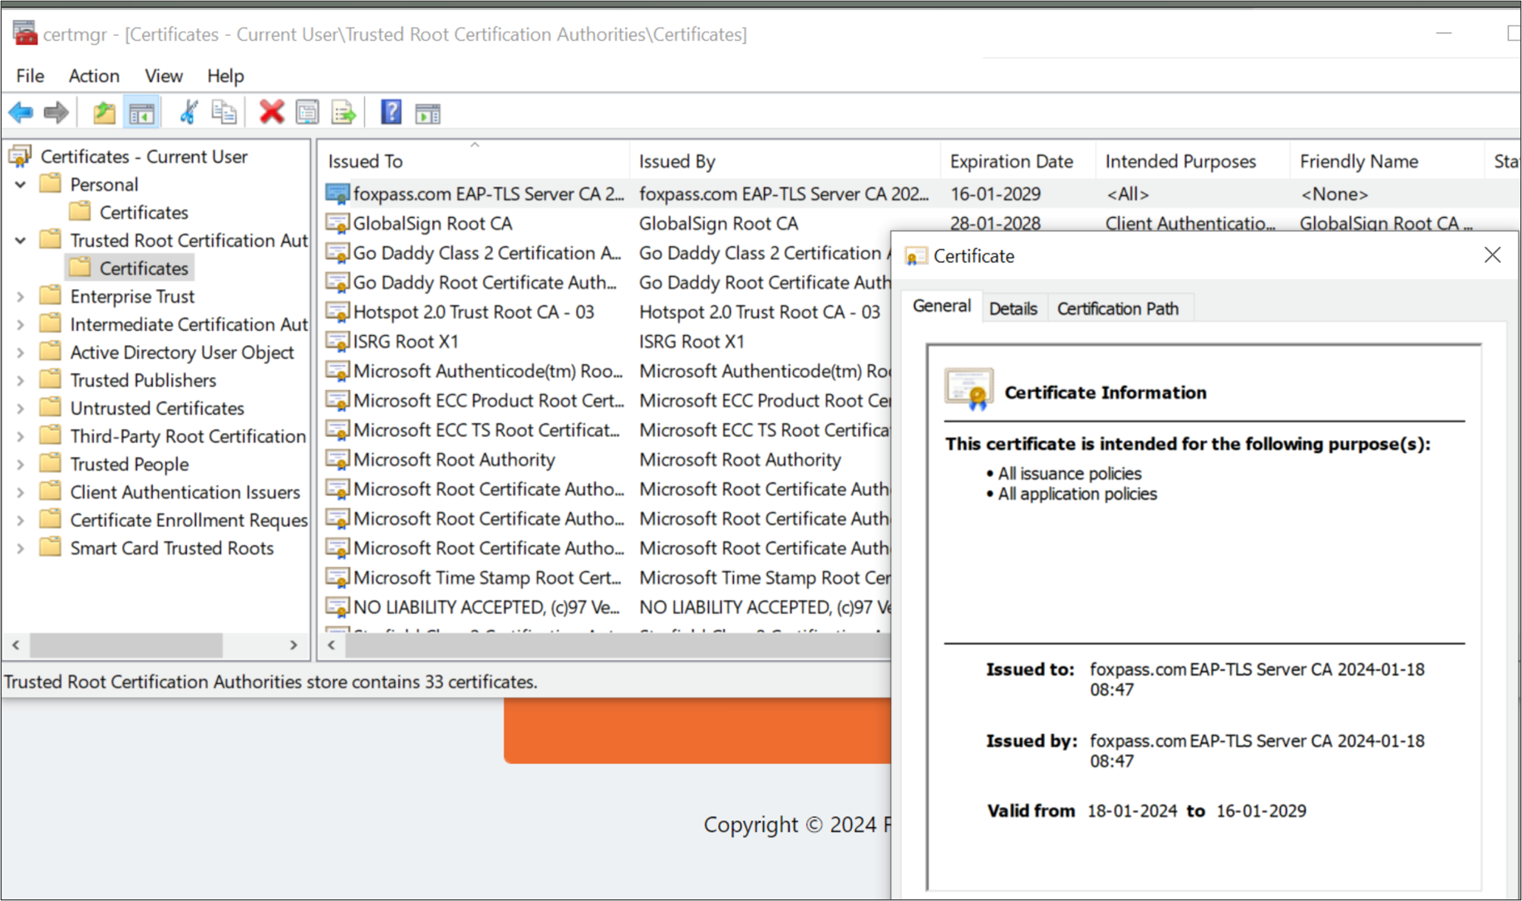Screen dimensions: 1522x901
Task: Select Certificates under Trusted Root Certification
Action: point(144,268)
